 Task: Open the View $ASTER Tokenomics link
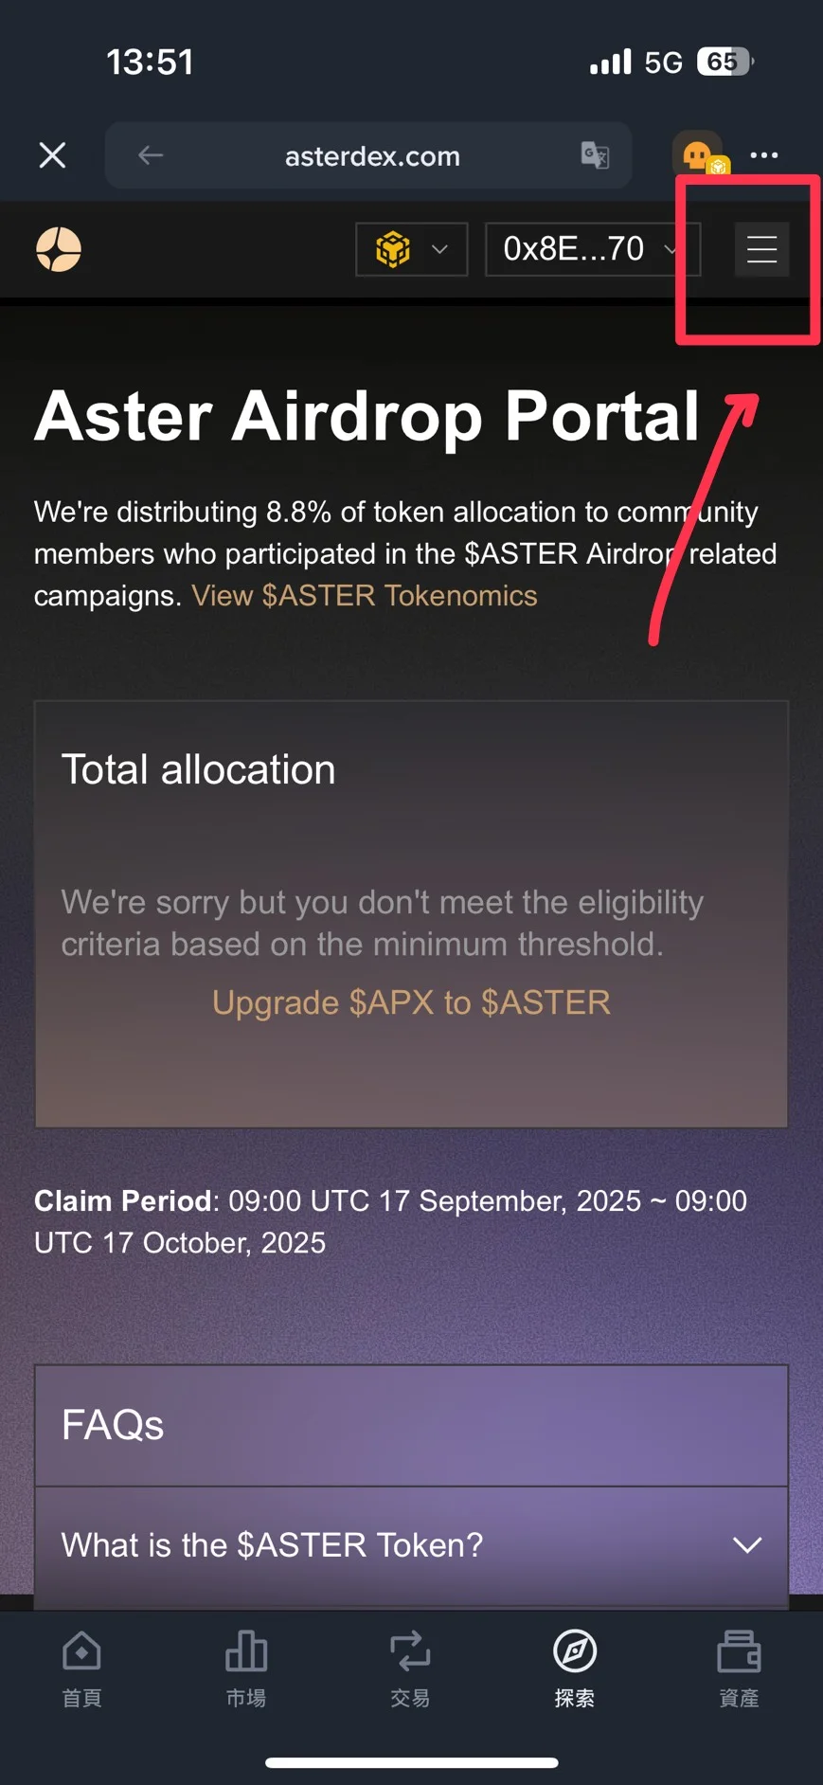(x=365, y=596)
